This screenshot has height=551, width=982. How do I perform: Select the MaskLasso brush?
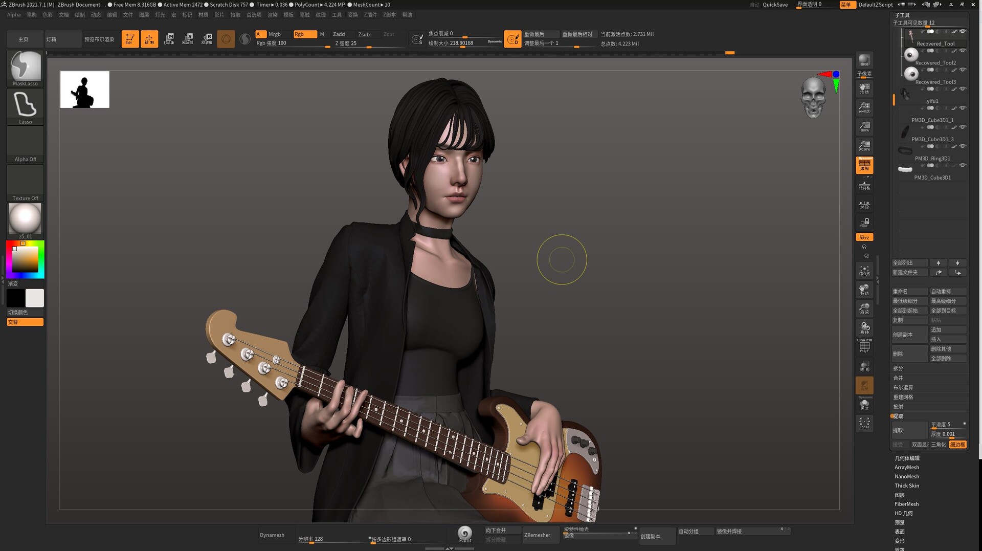tap(25, 67)
